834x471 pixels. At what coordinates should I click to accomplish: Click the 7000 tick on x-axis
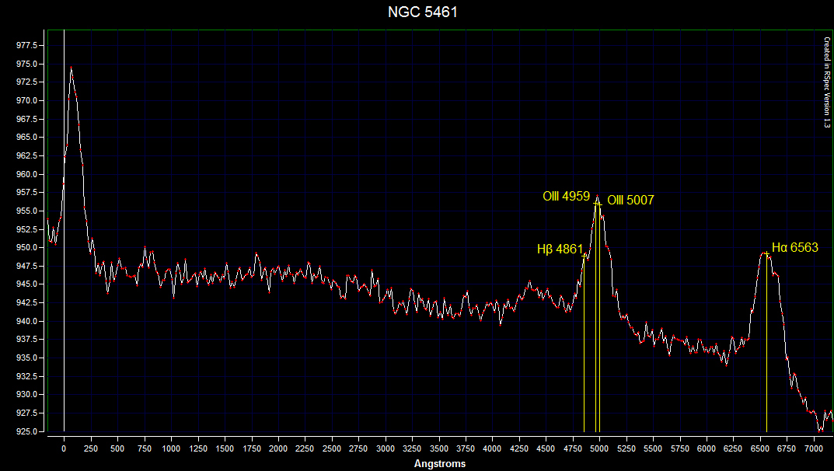pos(813,449)
